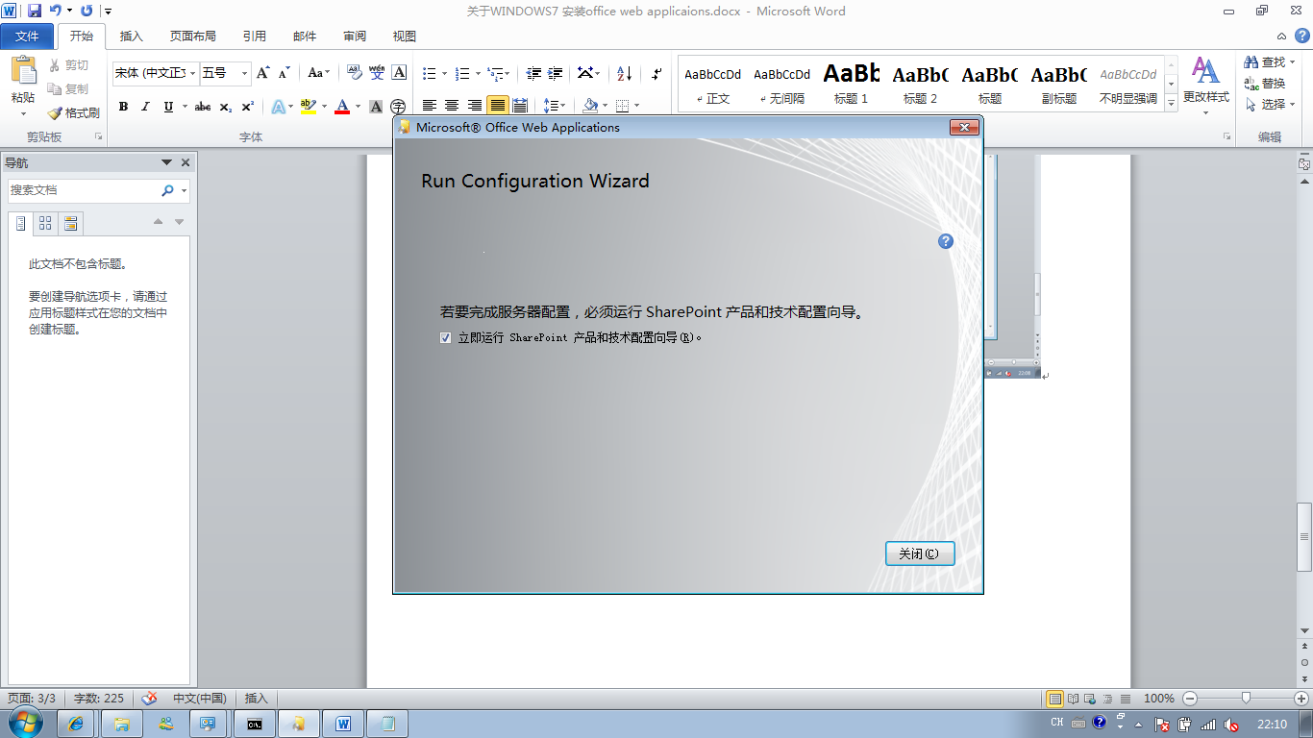Open the Windows Start menu
Screen dimensions: 1313x738
click(x=25, y=723)
